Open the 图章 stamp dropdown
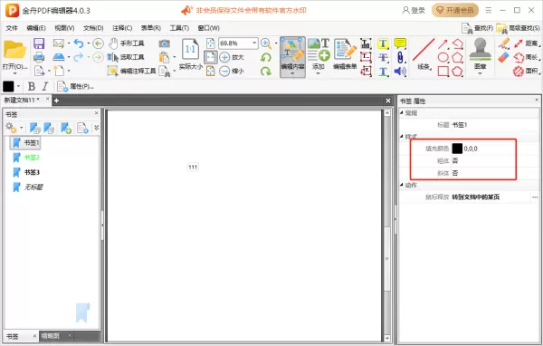543x346 pixels. (x=481, y=73)
